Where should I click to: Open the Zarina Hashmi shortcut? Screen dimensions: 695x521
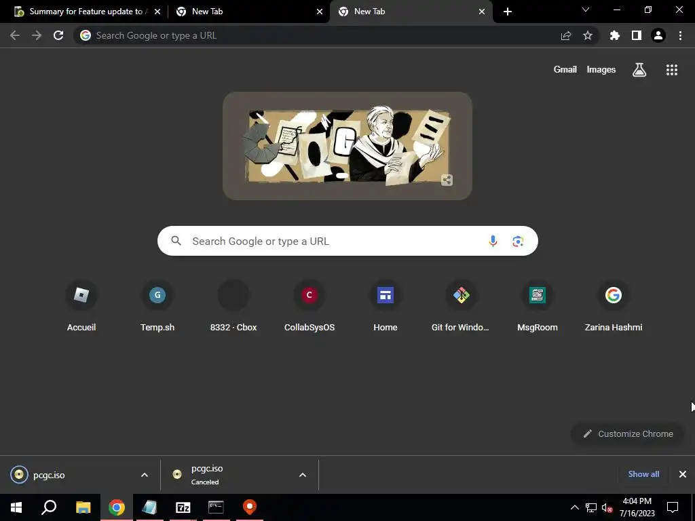click(614, 306)
